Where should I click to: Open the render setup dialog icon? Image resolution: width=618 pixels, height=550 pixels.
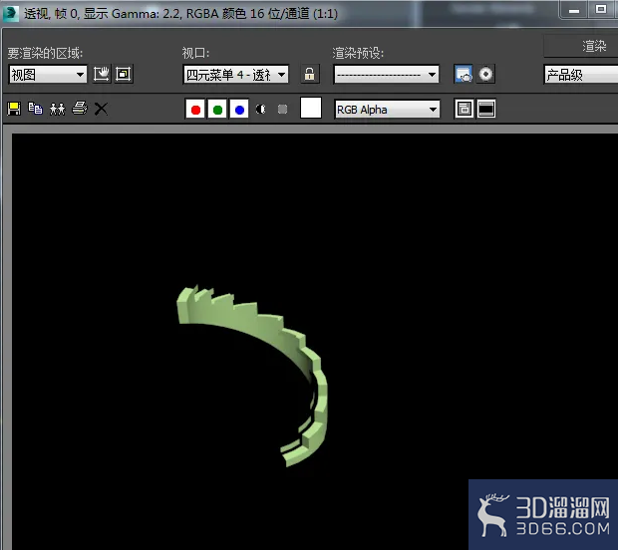pos(463,74)
